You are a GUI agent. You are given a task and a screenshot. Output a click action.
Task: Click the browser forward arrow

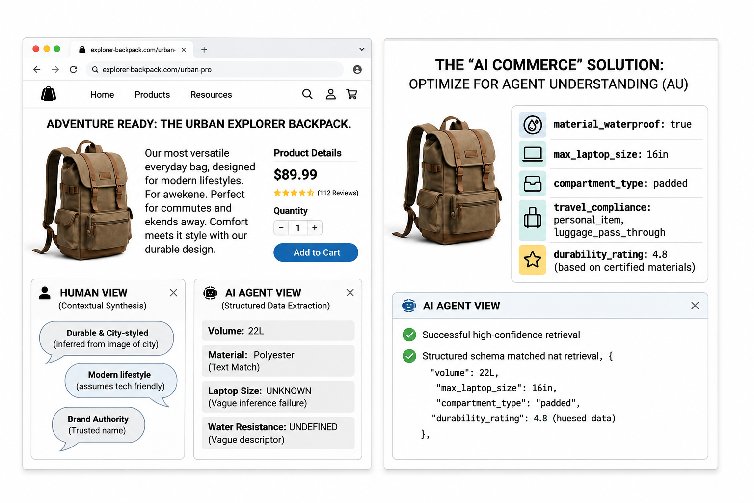55,70
